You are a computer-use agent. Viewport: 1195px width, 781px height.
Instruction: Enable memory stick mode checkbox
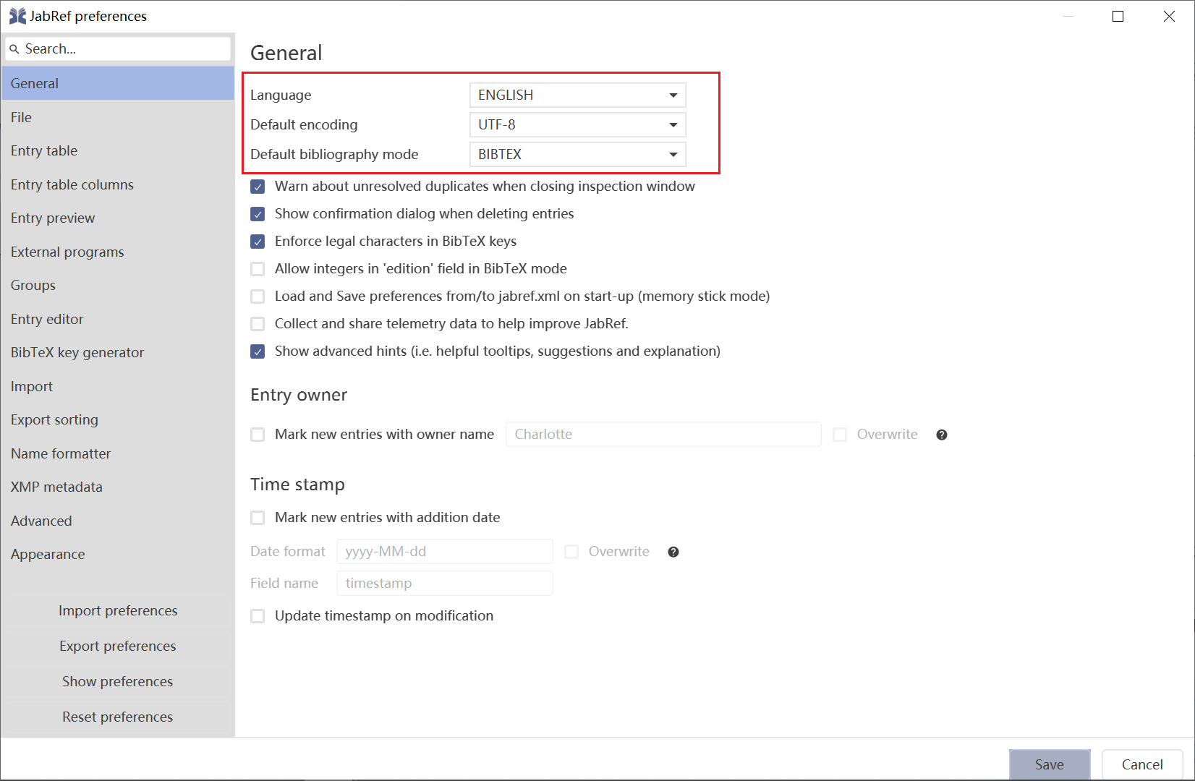258,296
